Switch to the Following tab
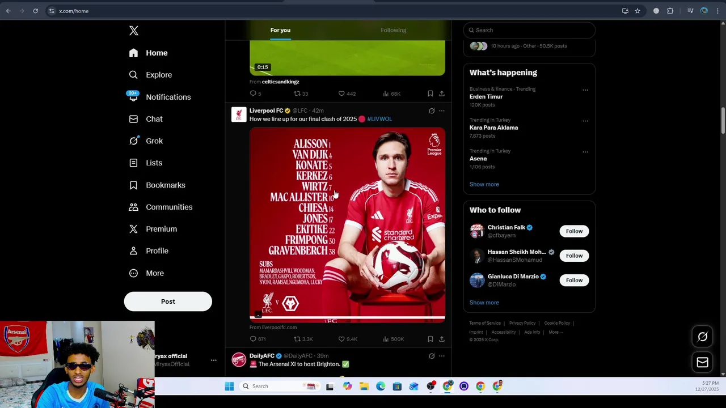Screen dimensions: 726x408 point(393,30)
